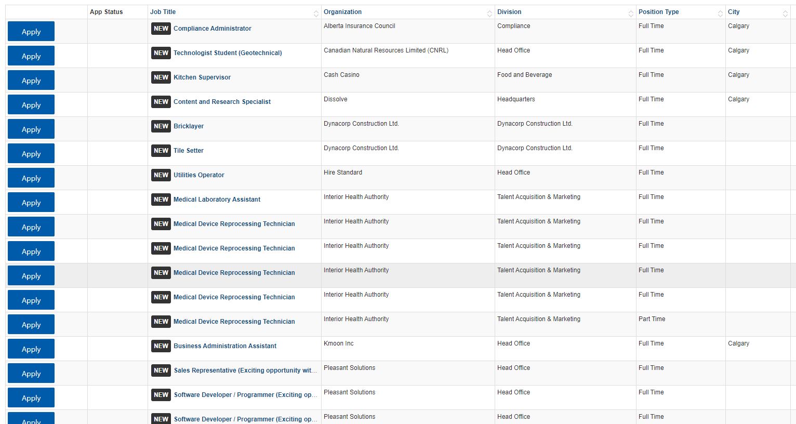Apply to the Bricklayer job
The image size is (796, 424).
coord(31,129)
